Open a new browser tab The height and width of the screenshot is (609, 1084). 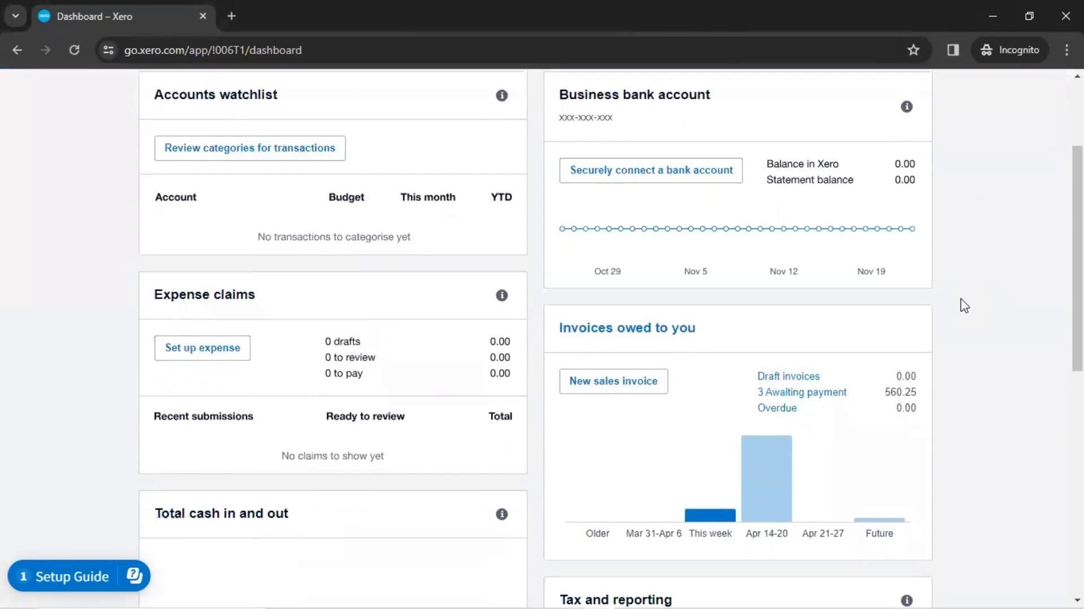(231, 16)
